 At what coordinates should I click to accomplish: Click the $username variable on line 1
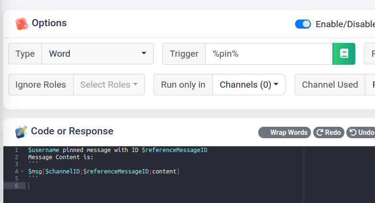44,150
